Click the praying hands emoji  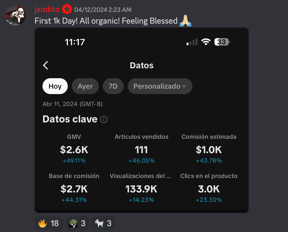click(x=185, y=21)
